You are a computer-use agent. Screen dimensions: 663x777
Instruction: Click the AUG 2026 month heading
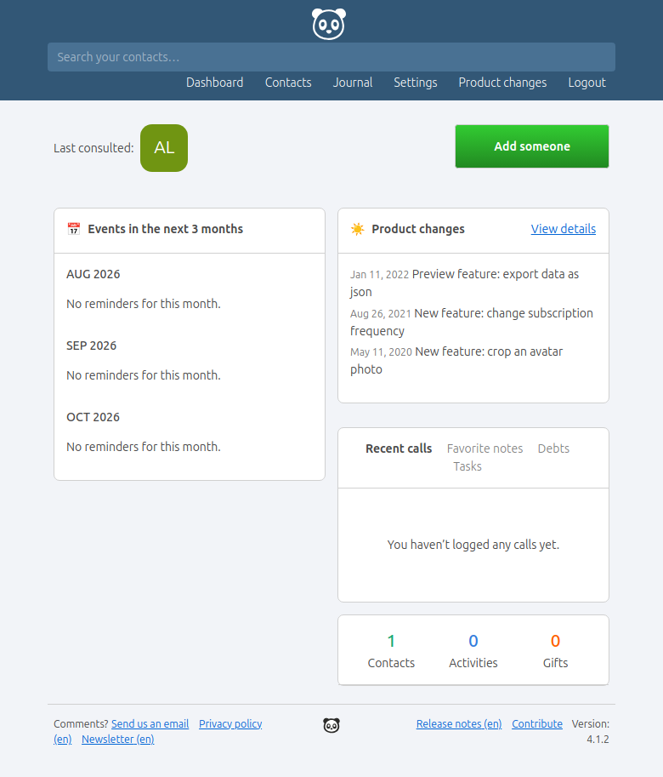click(x=93, y=274)
